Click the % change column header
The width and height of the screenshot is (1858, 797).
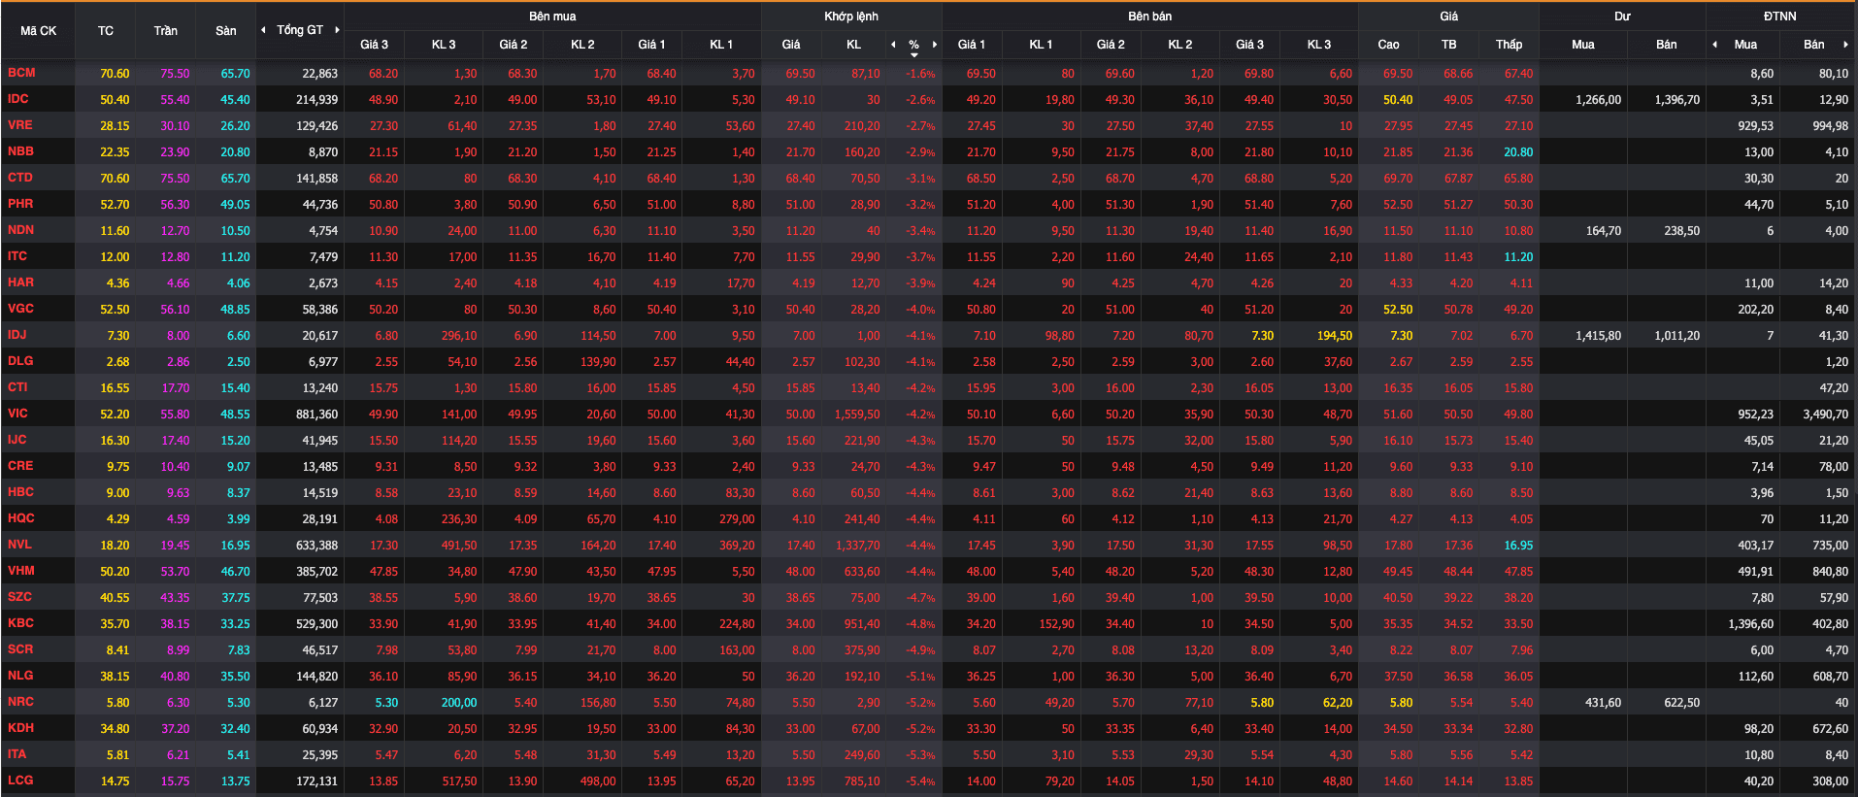913,45
